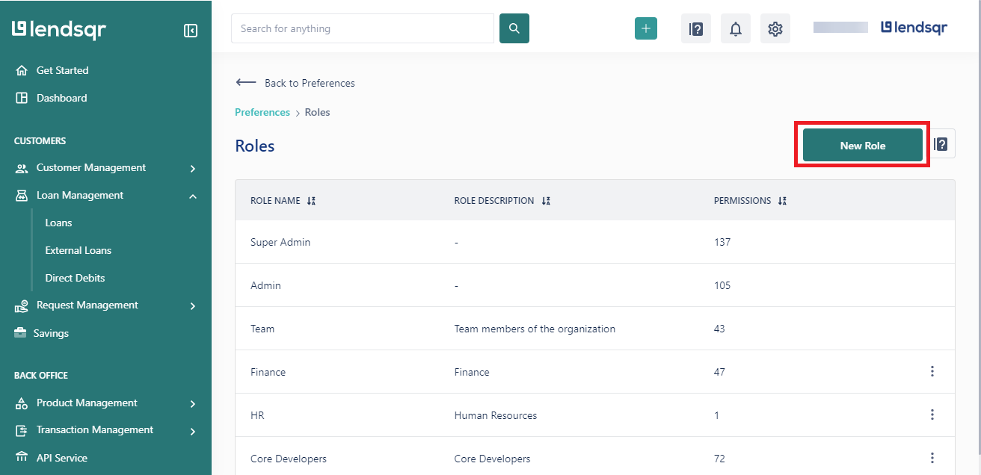Click the Savings briefcase icon
981x475 pixels.
tap(20, 333)
